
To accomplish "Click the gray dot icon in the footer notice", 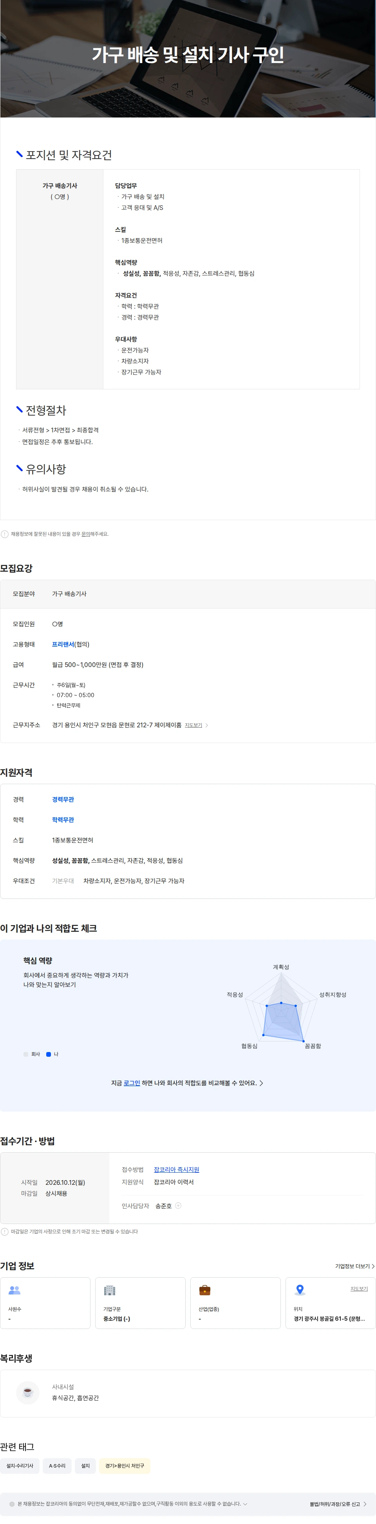I will pyautogui.click(x=12, y=1503).
